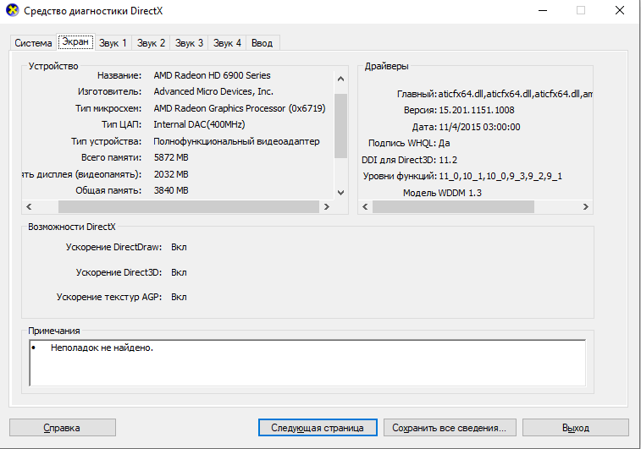
Task: Click the main driver aticfx64.dll list
Action: click(516, 95)
